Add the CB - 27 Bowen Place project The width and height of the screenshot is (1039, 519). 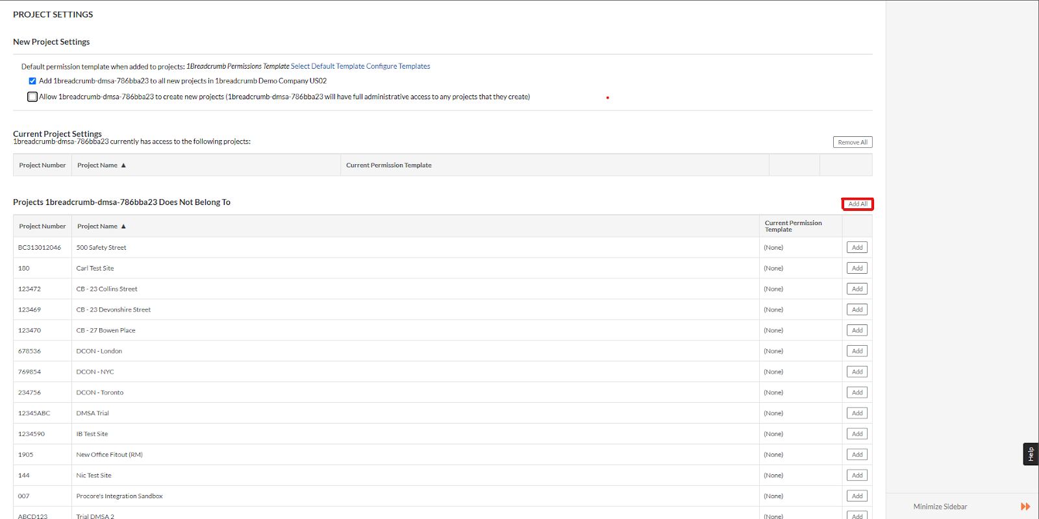pyautogui.click(x=857, y=330)
